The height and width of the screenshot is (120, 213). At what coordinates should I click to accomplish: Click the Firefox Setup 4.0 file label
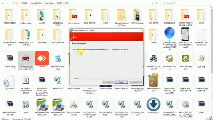click(x=121, y=88)
